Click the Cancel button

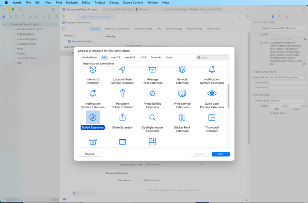89,154
